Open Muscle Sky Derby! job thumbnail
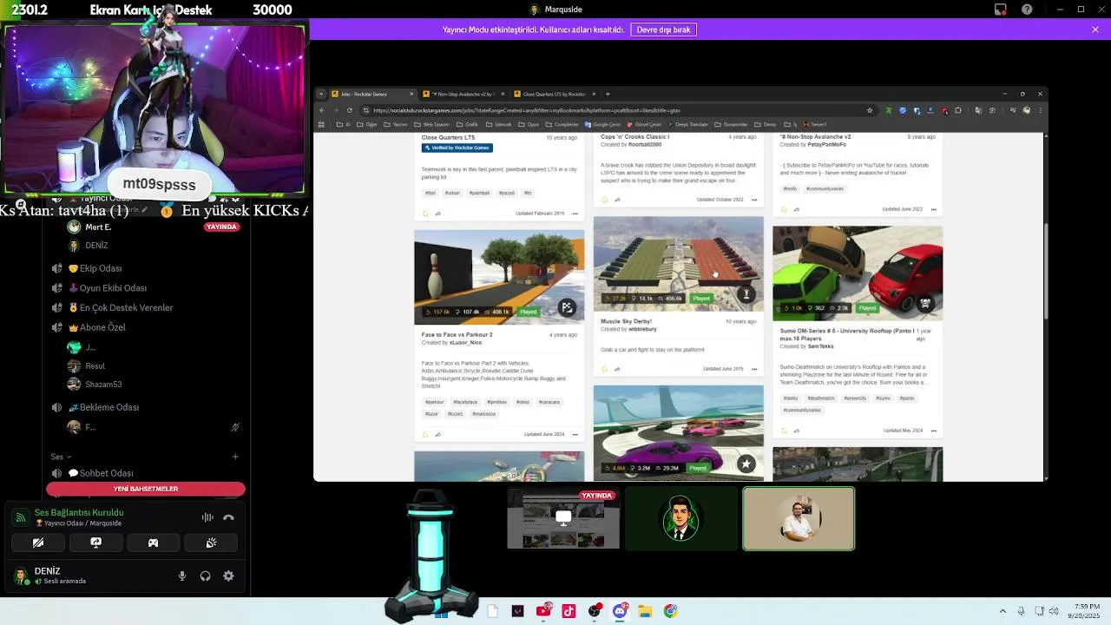 click(x=679, y=264)
